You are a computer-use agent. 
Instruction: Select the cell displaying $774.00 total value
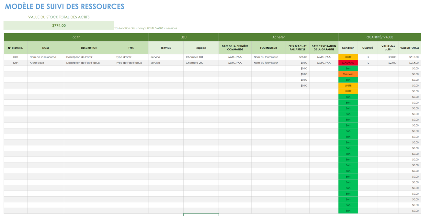point(59,25)
